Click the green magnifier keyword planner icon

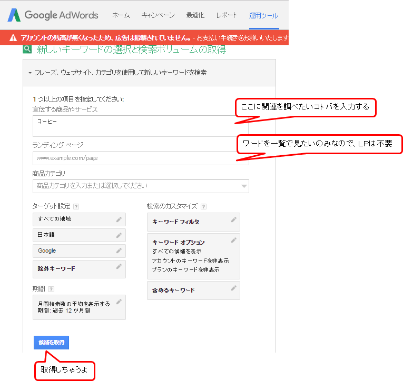[27, 49]
